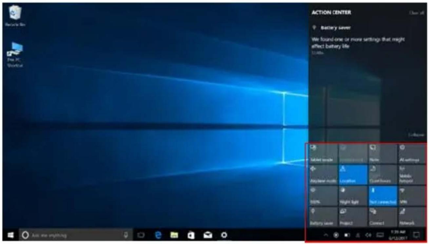This screenshot has width=429, height=244.
Task: Open Task View from taskbar
Action: click(x=141, y=235)
